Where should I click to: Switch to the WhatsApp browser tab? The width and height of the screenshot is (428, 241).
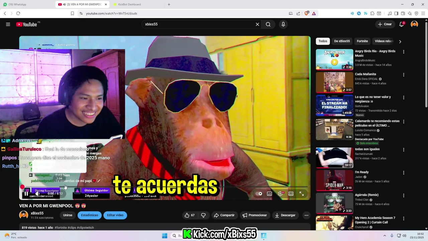[x=27, y=4]
